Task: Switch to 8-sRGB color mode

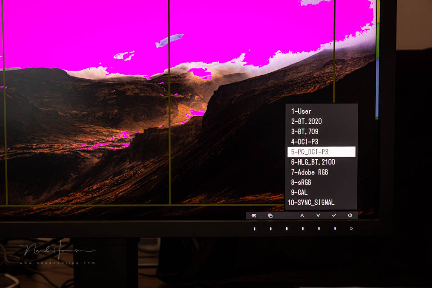Action: tap(301, 182)
